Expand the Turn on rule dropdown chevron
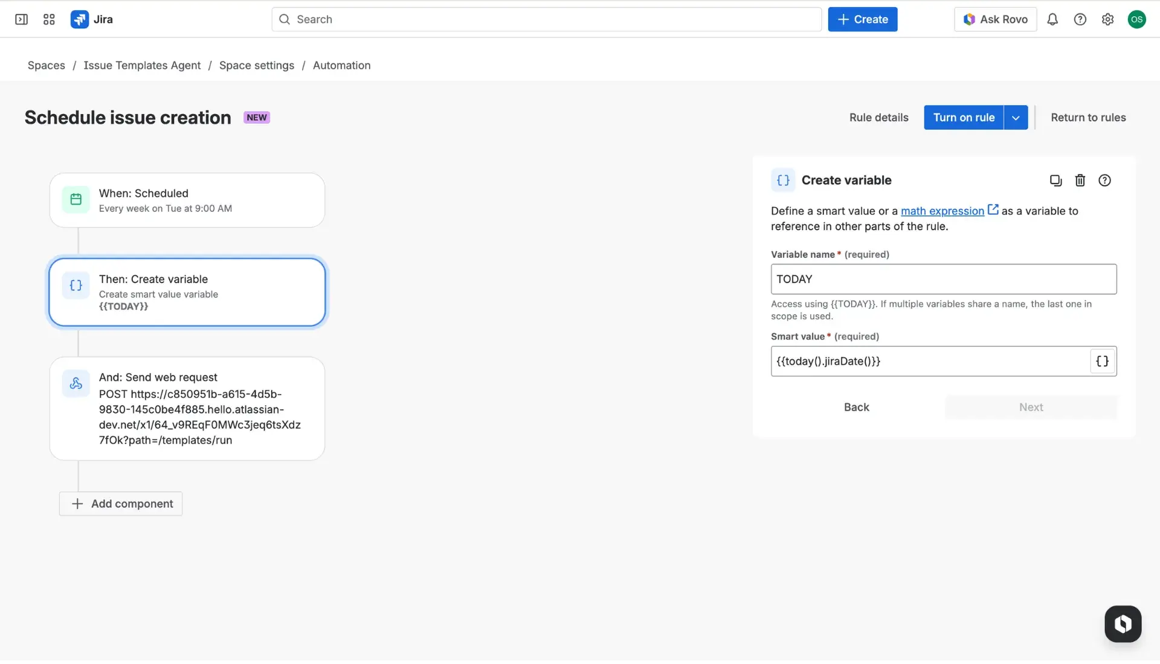 pos(1014,117)
